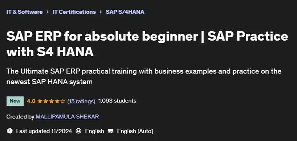This screenshot has width=297, height=141.
Task: Click the first orange rating star
Action: tap(40, 101)
